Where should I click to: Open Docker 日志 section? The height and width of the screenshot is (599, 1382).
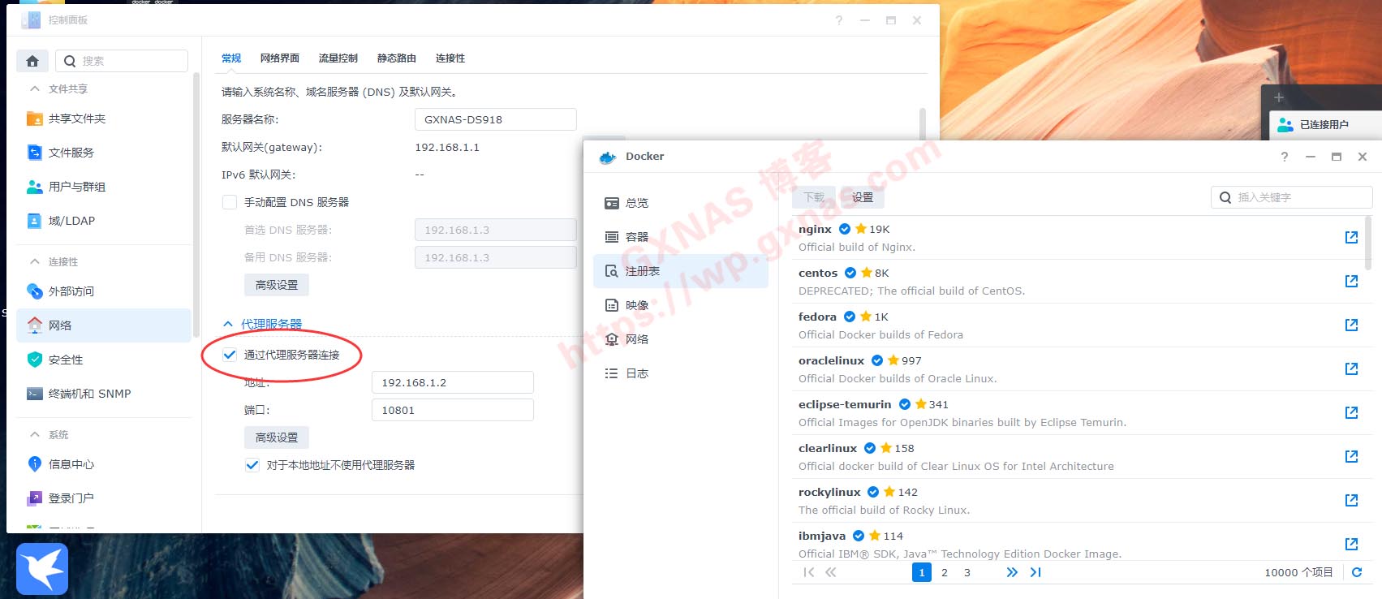(636, 373)
